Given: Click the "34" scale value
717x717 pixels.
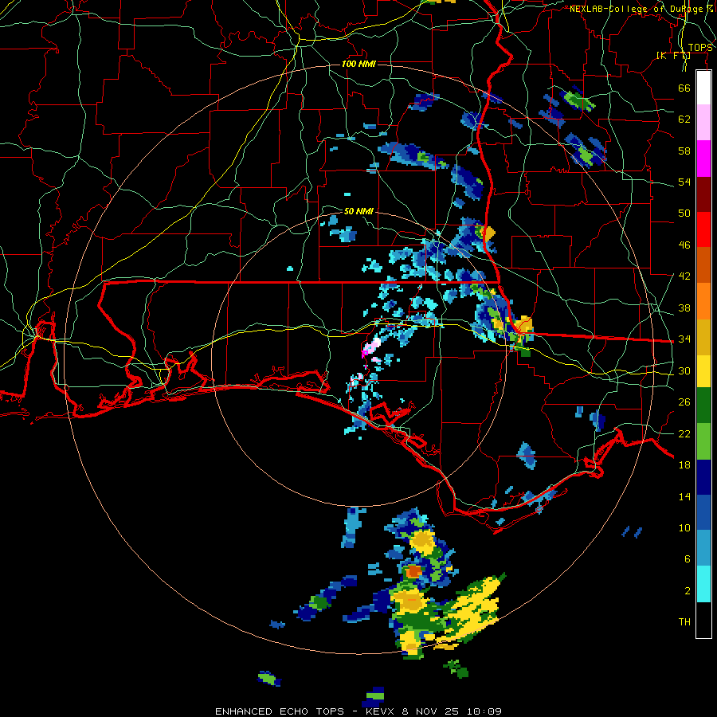Looking at the screenshot, I should click(x=684, y=339).
